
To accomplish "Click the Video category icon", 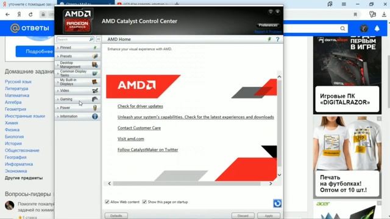I will point(95,91).
